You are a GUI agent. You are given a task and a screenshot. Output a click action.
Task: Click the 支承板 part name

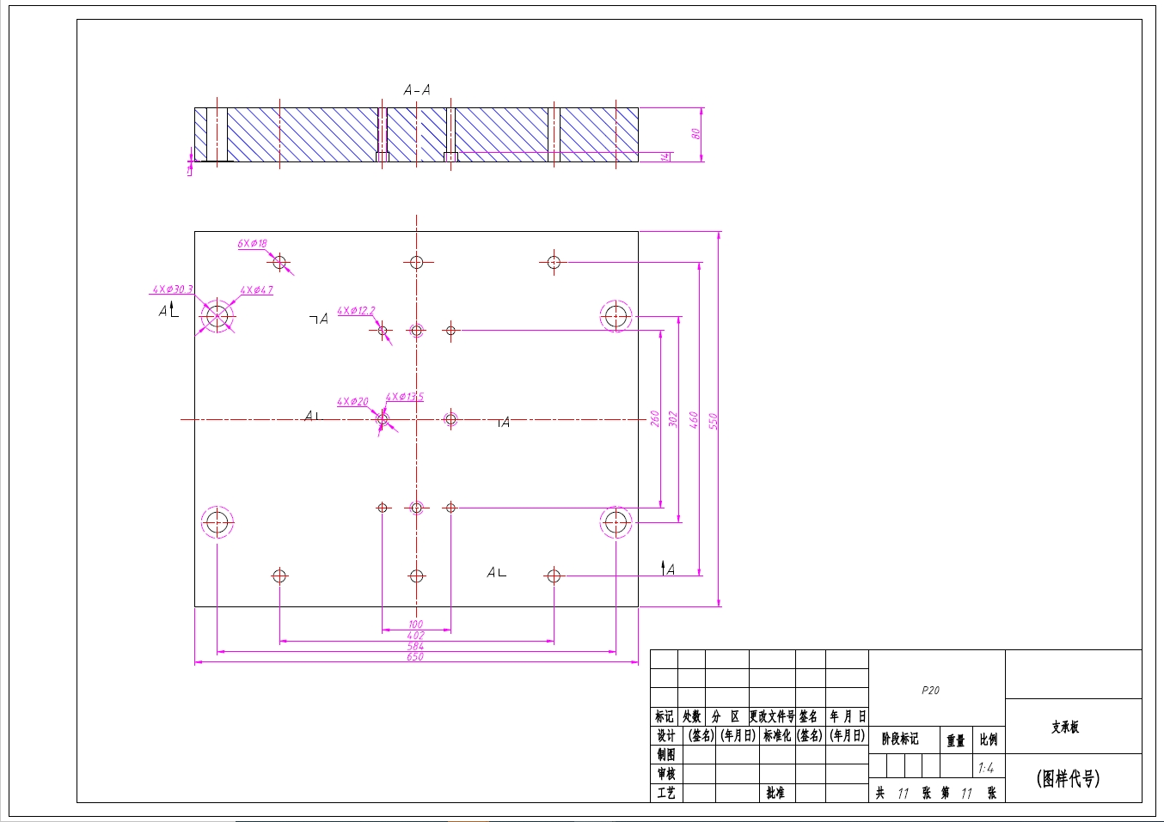1065,728
